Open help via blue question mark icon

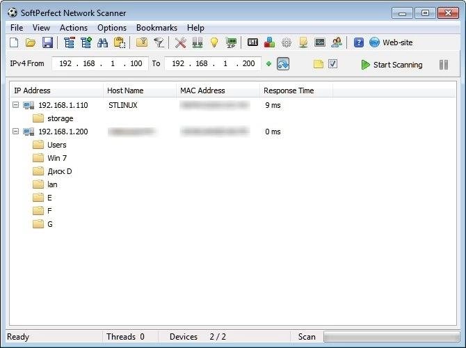tap(359, 42)
